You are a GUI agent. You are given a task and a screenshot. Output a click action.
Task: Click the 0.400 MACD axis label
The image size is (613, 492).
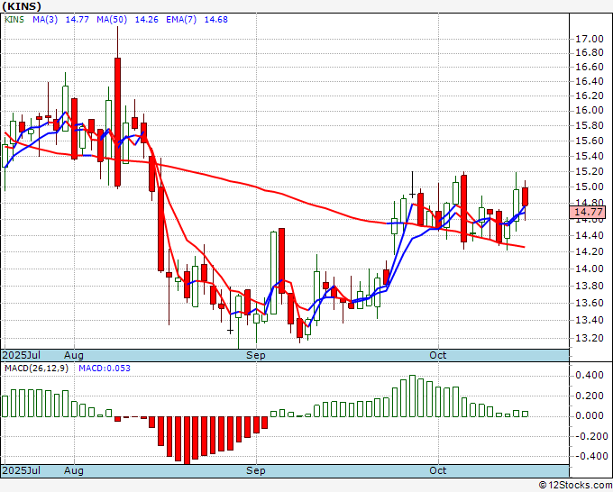click(590, 375)
